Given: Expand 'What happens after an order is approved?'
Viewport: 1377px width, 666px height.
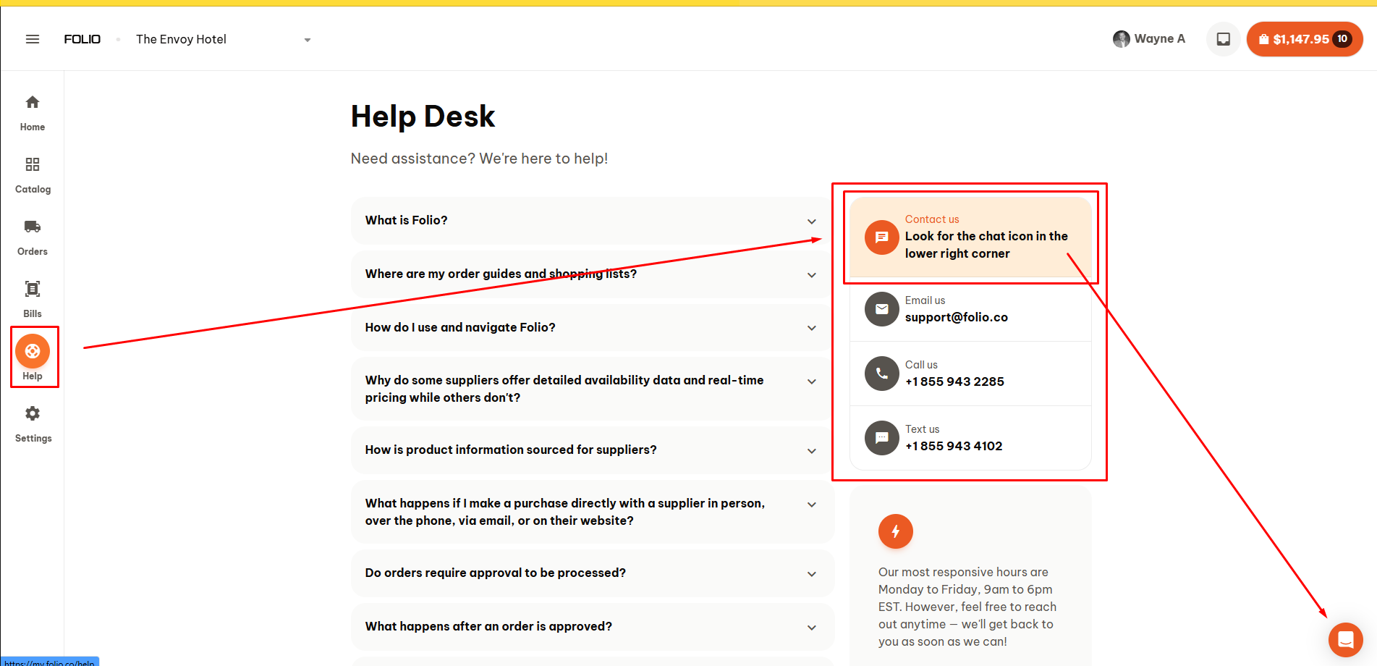Looking at the screenshot, I should tap(592, 627).
